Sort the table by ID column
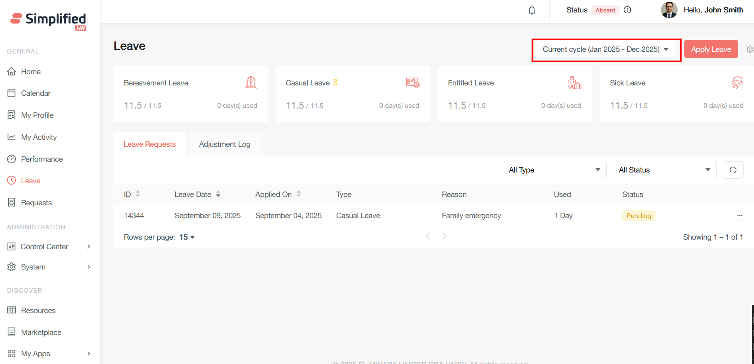The width and height of the screenshot is (754, 364). 137,194
